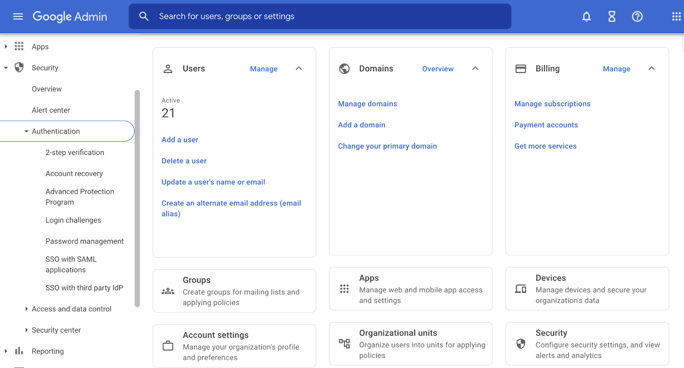Collapse the Billing card chevron
Viewport: 684px width, 368px height.
(x=652, y=68)
